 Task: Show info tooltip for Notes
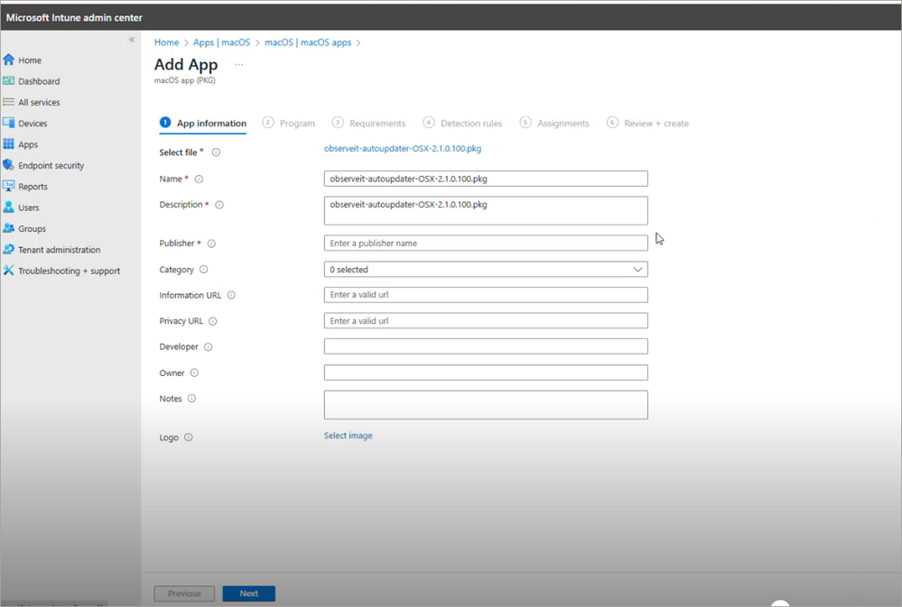(x=191, y=399)
